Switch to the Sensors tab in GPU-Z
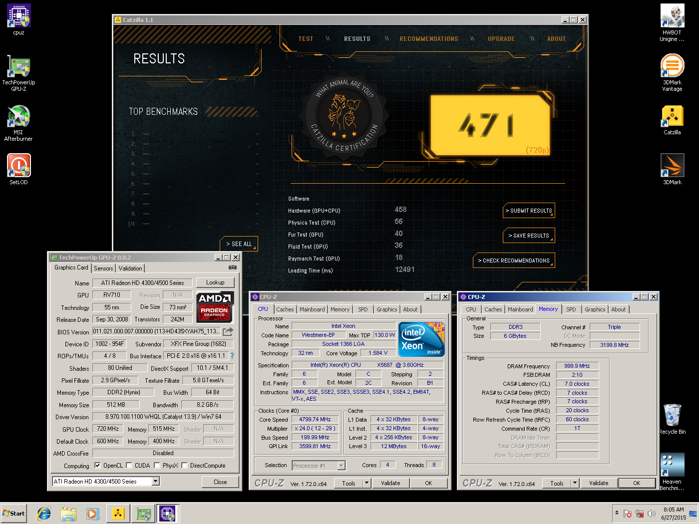Viewport: 699px width, 524px height. (103, 268)
